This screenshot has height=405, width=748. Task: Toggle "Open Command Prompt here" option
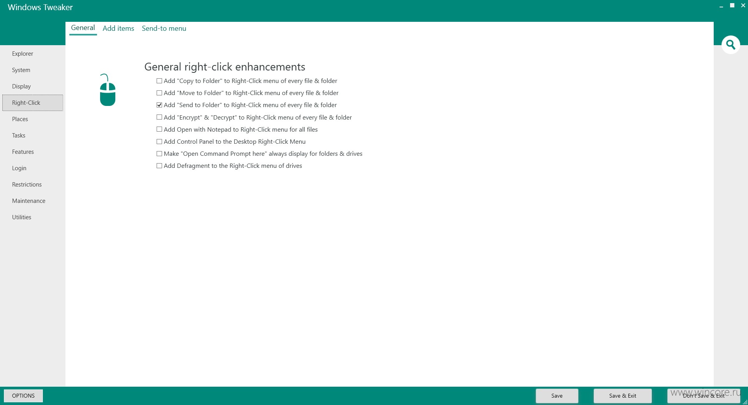point(159,154)
